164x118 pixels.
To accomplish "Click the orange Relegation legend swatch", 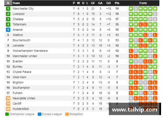I will click(67, 114).
